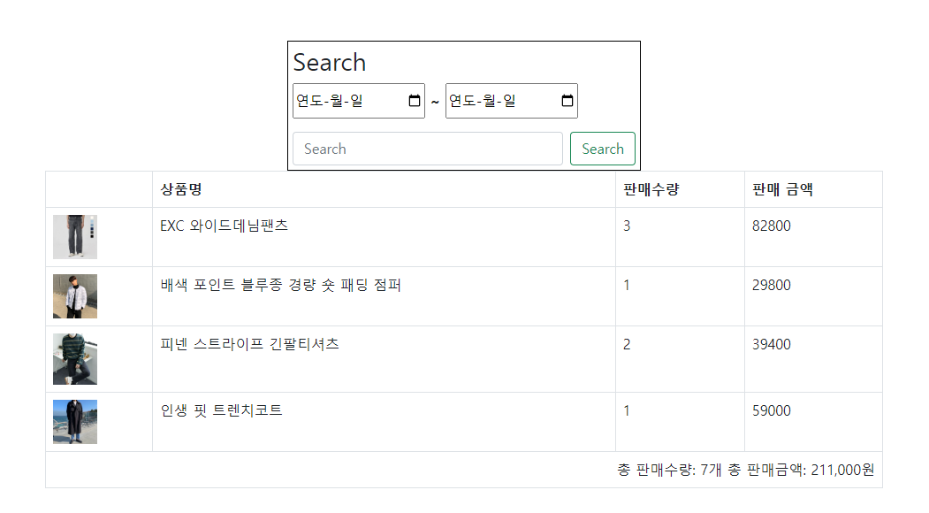Click the thumbnail of 피넨 스트라이프 긴팔티셔츠
Image resolution: width=929 pixels, height=513 pixels.
(x=75, y=358)
